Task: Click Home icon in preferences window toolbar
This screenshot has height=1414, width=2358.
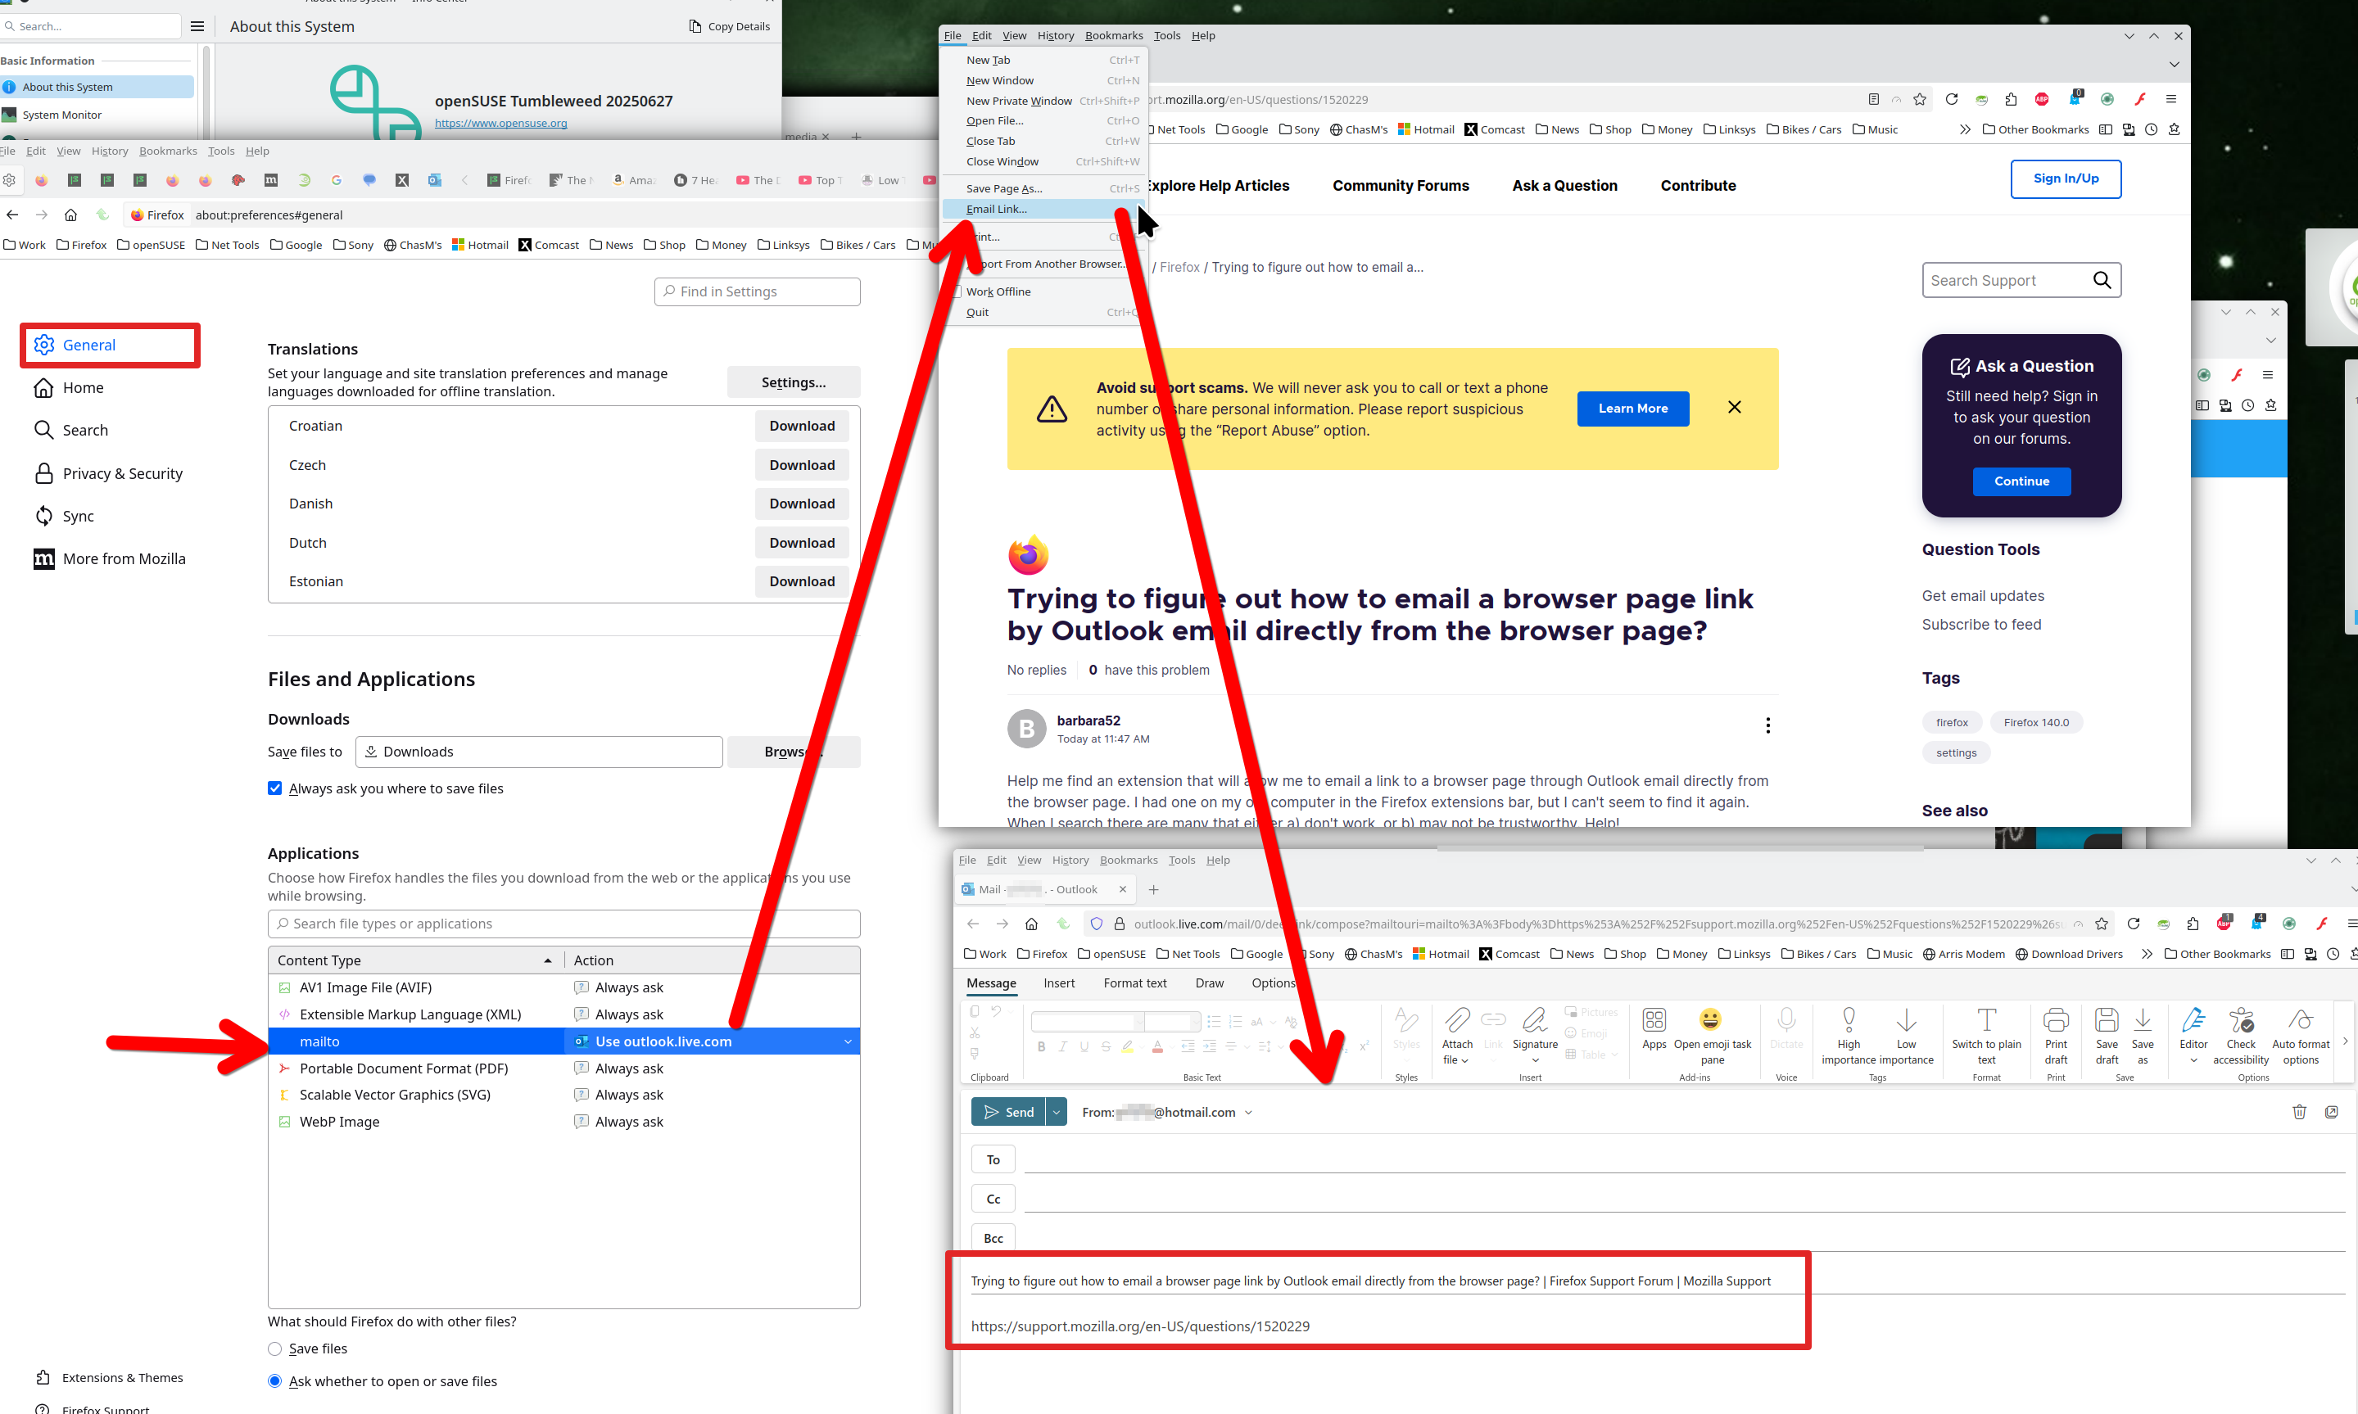Action: pyautogui.click(x=70, y=215)
